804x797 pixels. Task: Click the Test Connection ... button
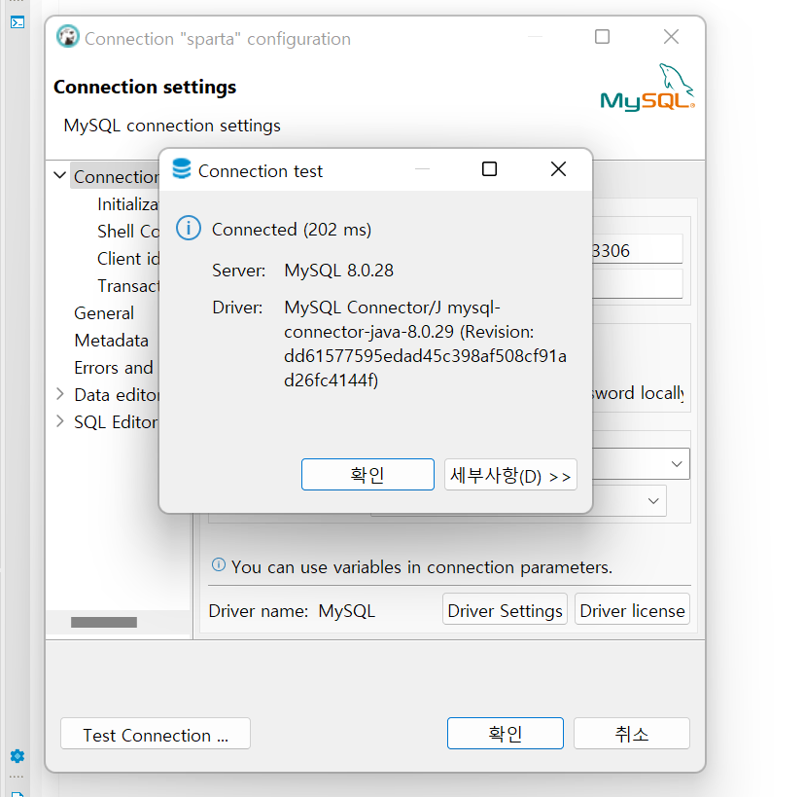pos(156,734)
